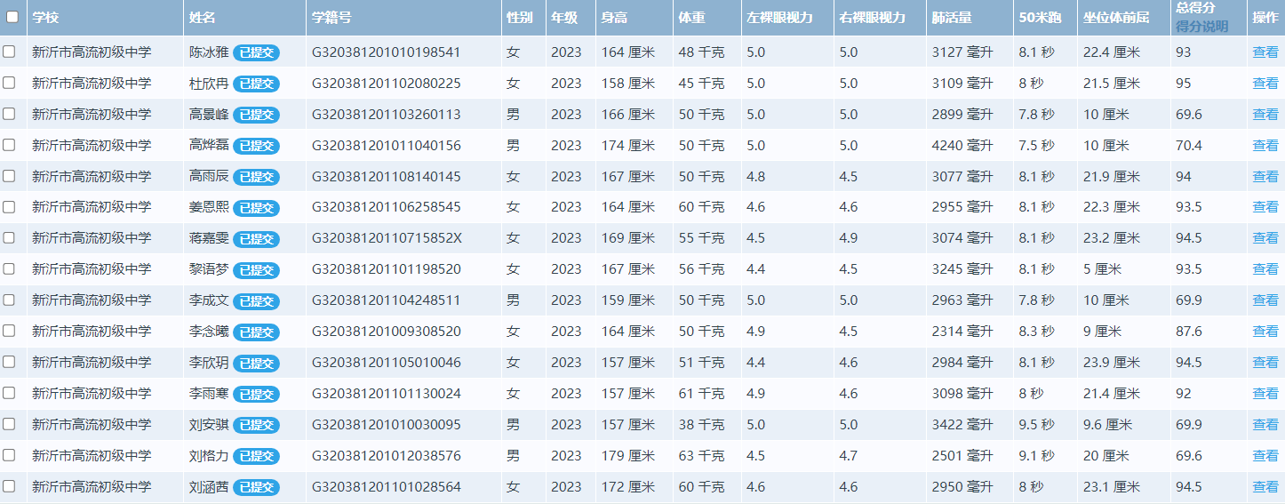Click 查看 for student 陈冰雅
Viewport: 1285px width, 504px height.
[1265, 52]
